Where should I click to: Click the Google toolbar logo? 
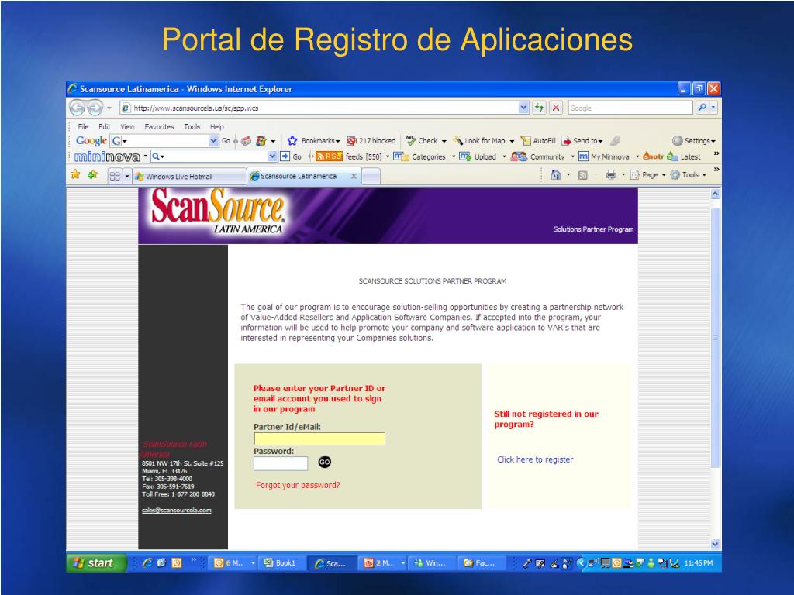91,141
